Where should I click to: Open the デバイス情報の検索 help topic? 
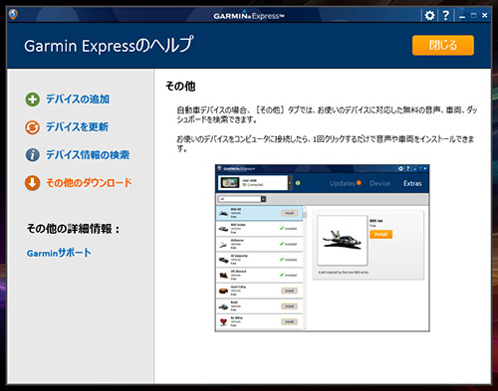(x=88, y=154)
